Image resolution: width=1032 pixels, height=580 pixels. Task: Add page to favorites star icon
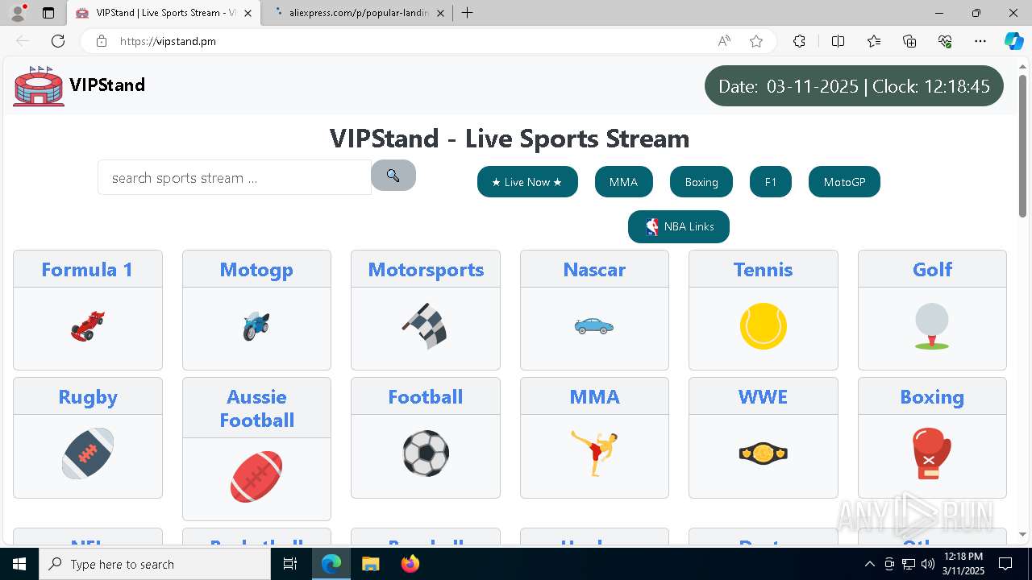(x=756, y=41)
